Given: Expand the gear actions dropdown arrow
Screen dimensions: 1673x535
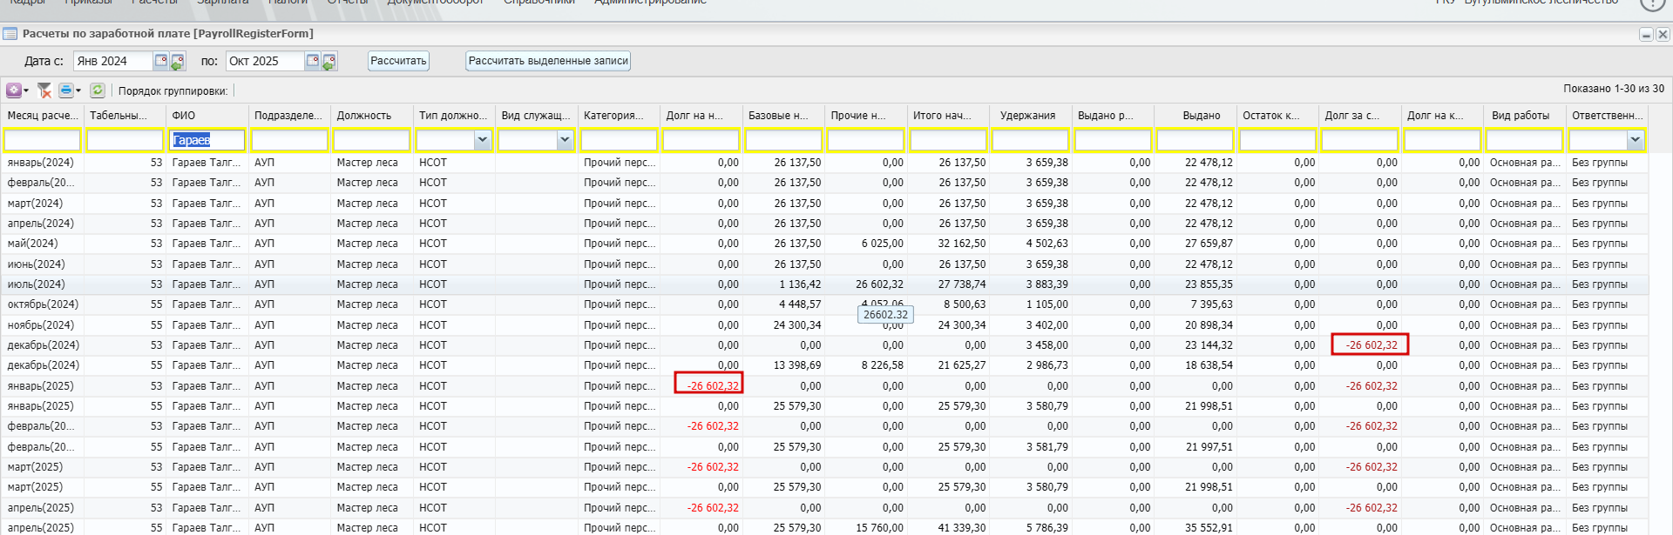Looking at the screenshot, I should 26,90.
